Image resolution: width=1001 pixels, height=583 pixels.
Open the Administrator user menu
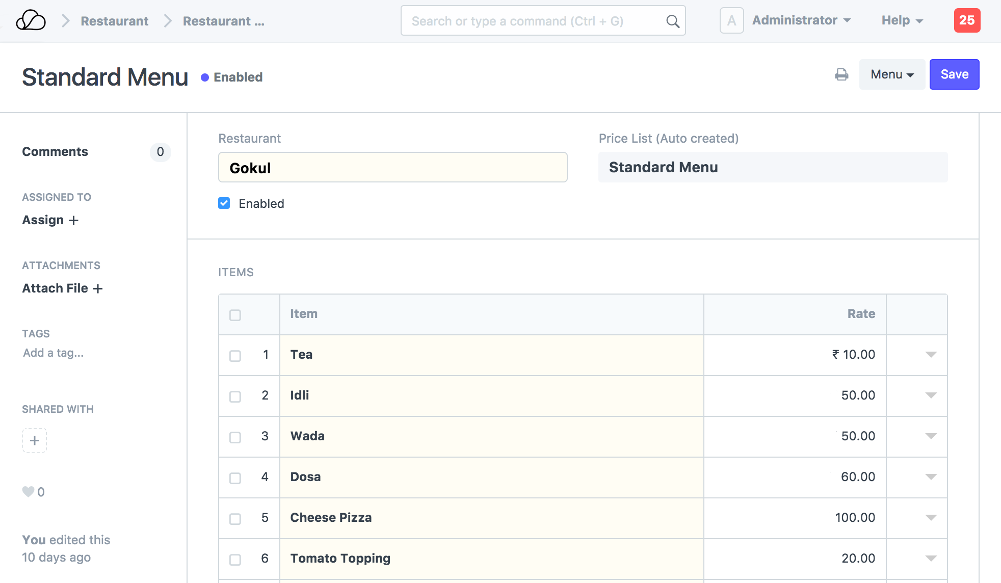click(801, 21)
